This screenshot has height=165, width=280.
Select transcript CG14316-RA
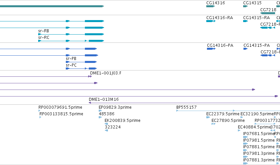211,21
